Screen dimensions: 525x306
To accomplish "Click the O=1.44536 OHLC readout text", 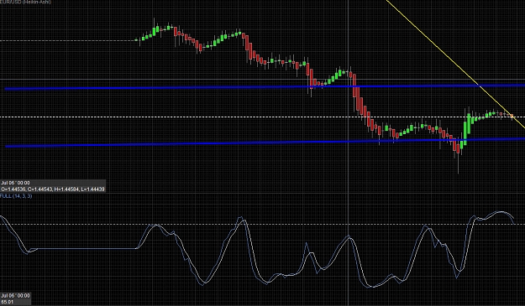I will coord(53,189).
